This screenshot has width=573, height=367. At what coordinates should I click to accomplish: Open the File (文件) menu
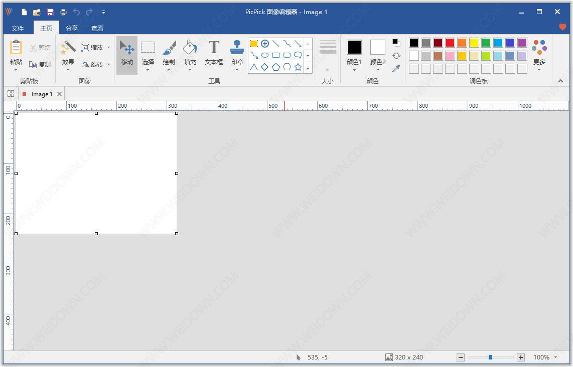coord(18,28)
